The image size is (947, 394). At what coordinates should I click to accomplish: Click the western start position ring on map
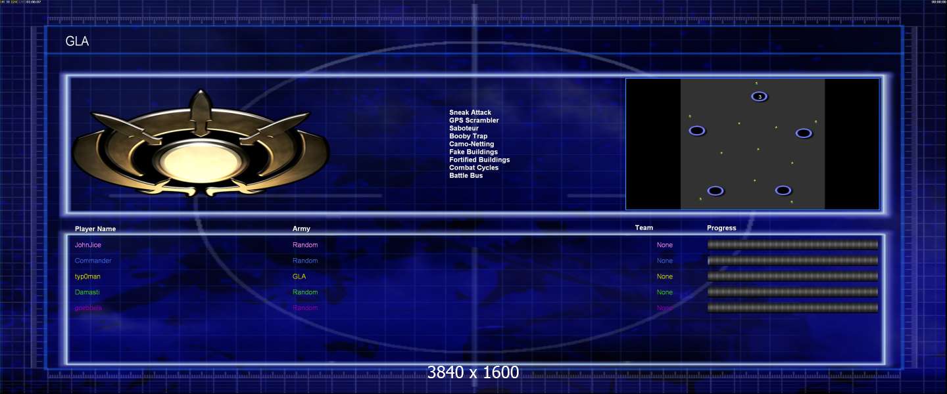(x=697, y=131)
